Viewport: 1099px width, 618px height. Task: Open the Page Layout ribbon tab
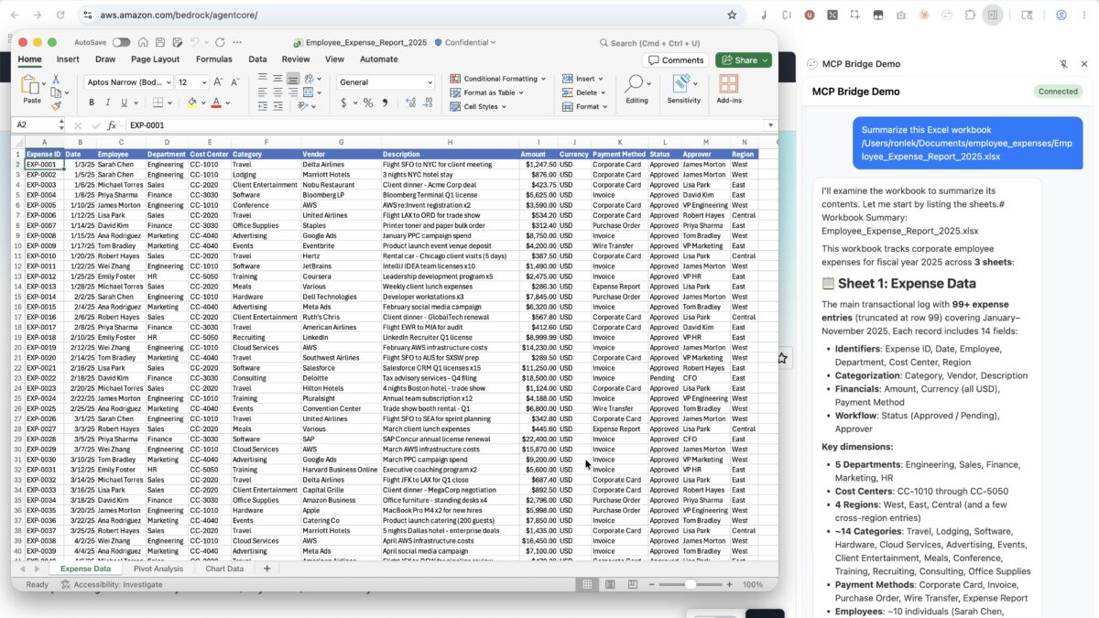155,60
